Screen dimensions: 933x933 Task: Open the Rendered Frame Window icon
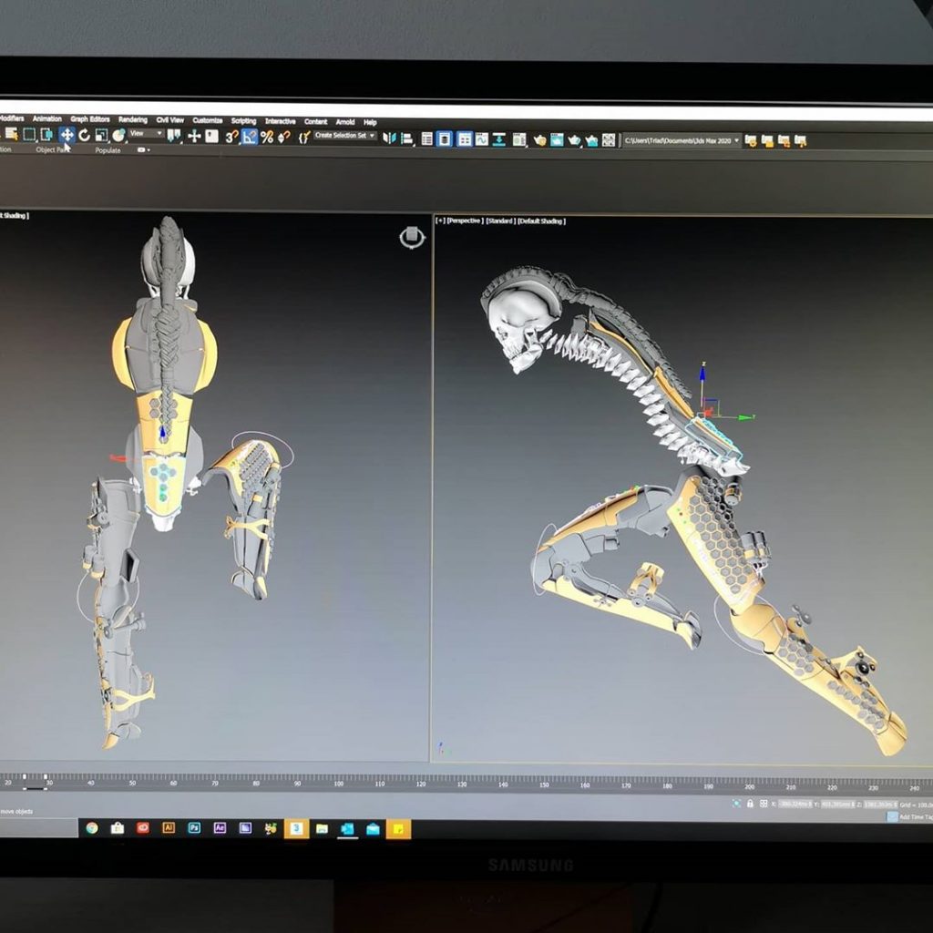(557, 139)
